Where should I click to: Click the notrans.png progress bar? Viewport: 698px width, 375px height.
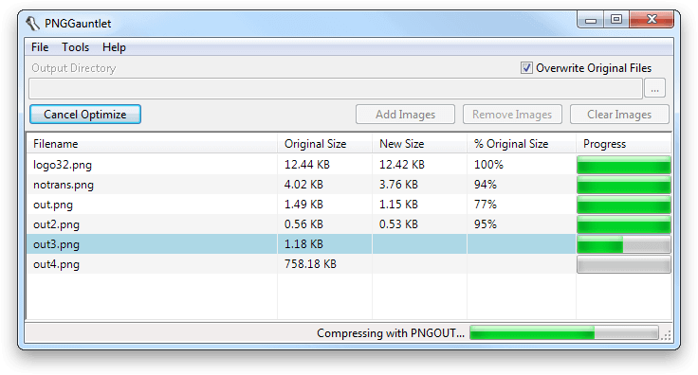pos(624,185)
